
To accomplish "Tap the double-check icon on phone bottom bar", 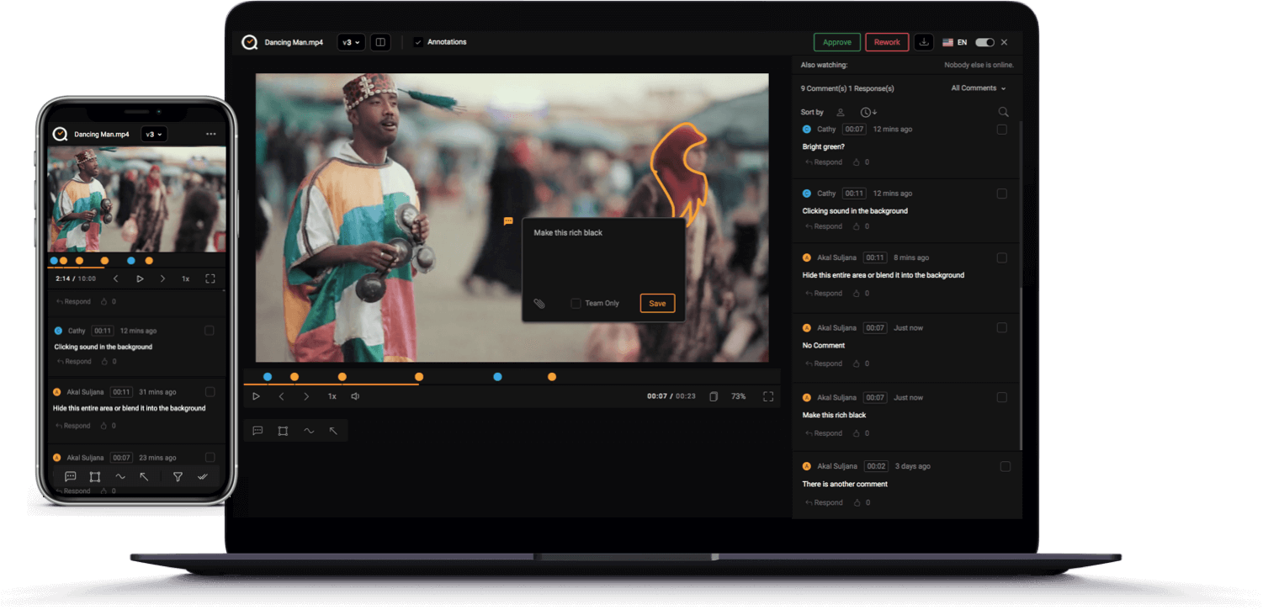I will (203, 477).
